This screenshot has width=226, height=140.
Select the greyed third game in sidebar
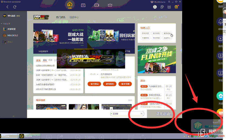(x=8, y=42)
